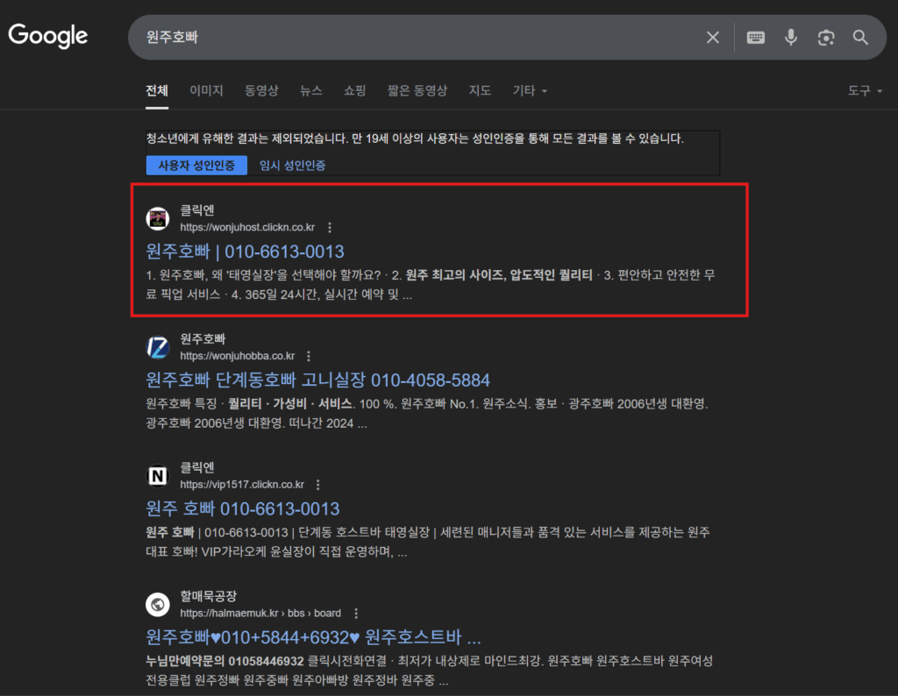
Task: Open more options for wonjuhobba.co.kr result
Action: coord(309,356)
